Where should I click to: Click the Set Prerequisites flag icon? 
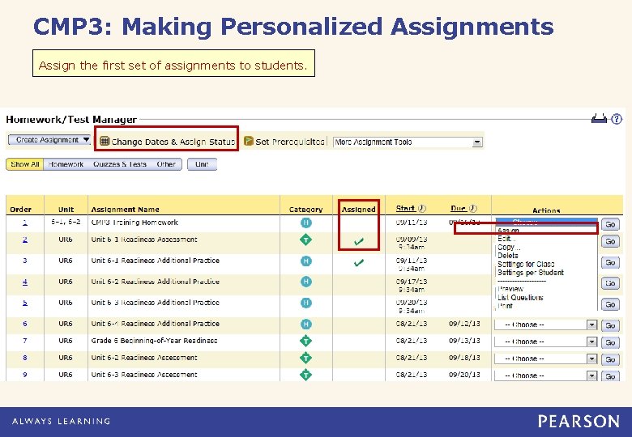click(x=249, y=141)
